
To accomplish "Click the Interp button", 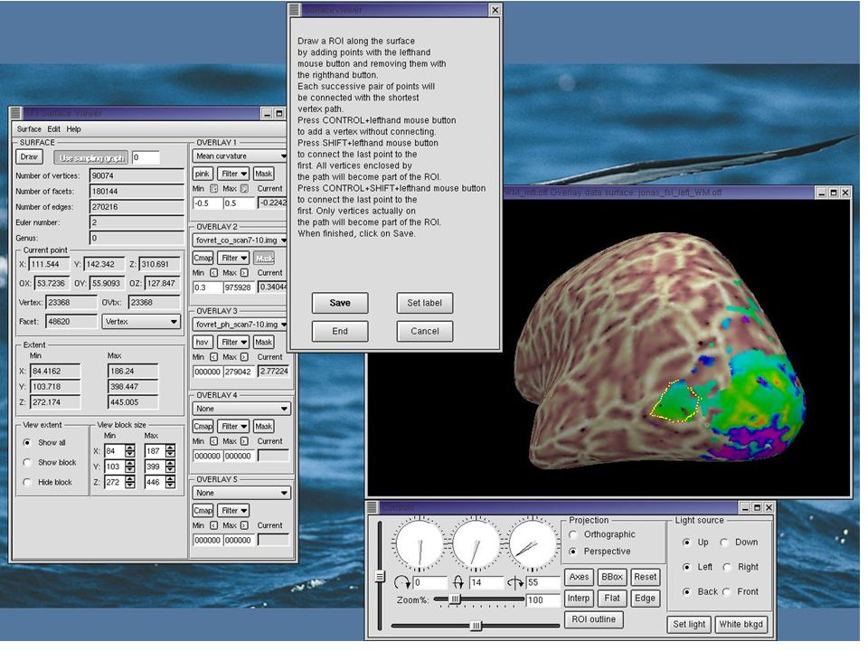I will [579, 599].
